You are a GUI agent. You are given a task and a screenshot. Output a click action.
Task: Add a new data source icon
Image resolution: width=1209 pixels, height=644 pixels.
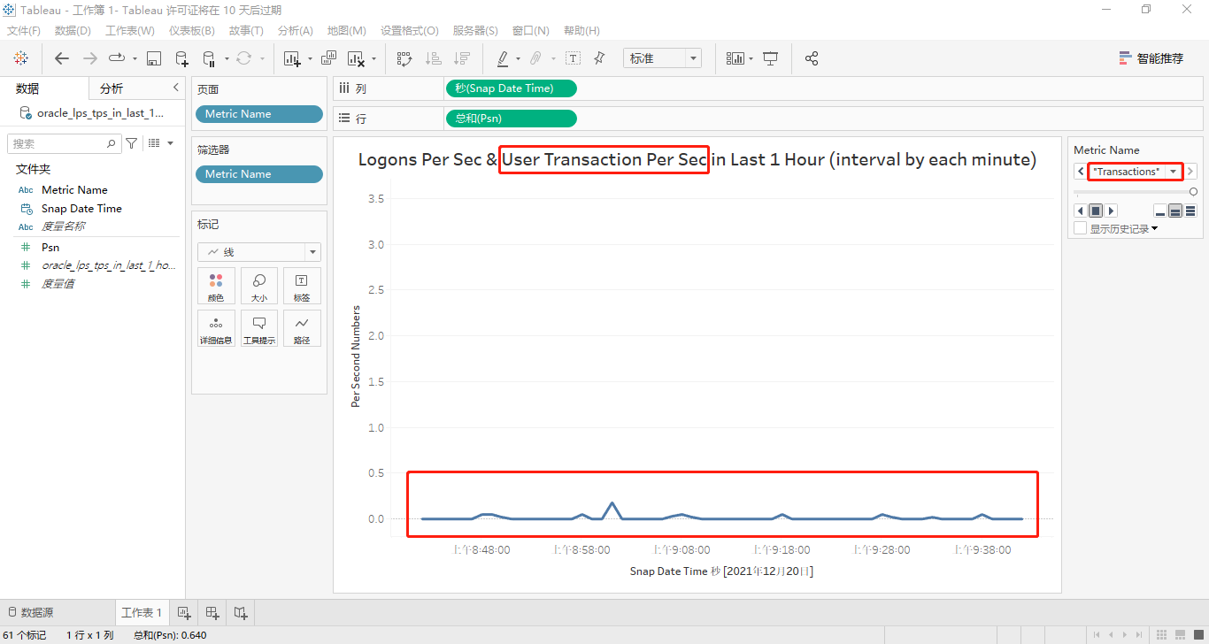click(181, 58)
